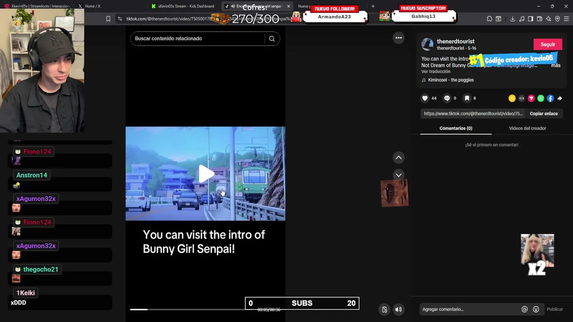Click the yellow repost icon
This screenshot has height=322, width=573.
(x=512, y=98)
